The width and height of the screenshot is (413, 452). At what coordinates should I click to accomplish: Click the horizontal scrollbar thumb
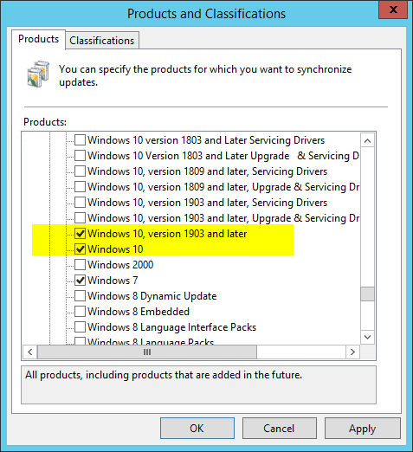coord(147,352)
